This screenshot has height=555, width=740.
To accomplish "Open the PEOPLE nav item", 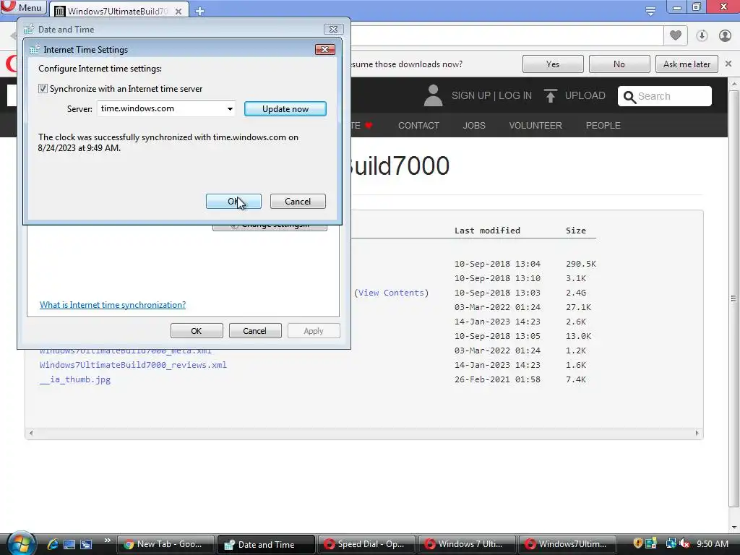I will point(603,126).
